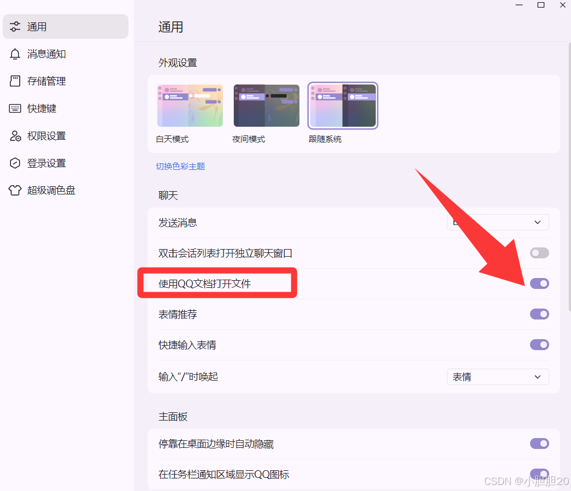Image resolution: width=571 pixels, height=491 pixels.
Task: Click 切换色彩主题 link
Action: click(181, 167)
